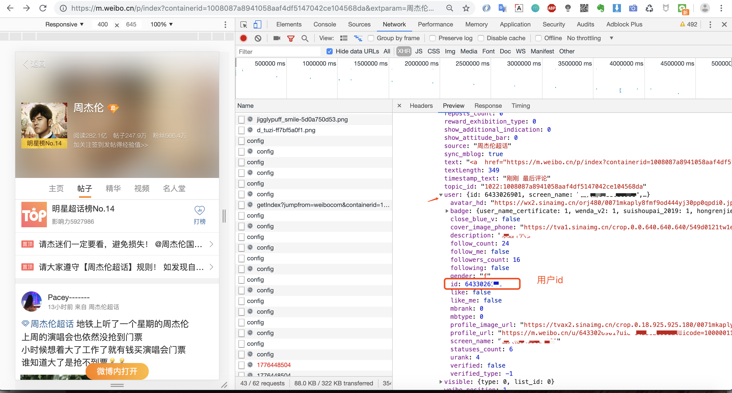This screenshot has width=732, height=393.
Task: Check the Disable cache option
Action: coord(481,38)
